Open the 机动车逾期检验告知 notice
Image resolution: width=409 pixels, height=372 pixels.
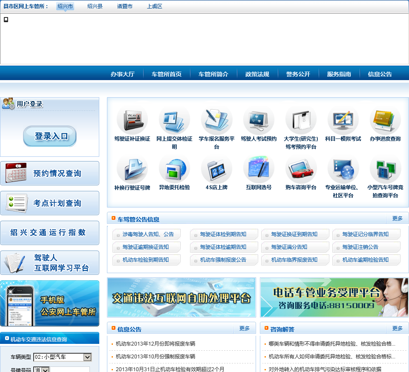point(366,260)
